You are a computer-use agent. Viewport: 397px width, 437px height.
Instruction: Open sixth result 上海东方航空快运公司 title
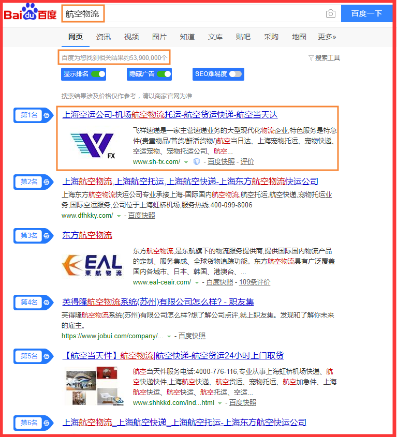click(x=184, y=423)
